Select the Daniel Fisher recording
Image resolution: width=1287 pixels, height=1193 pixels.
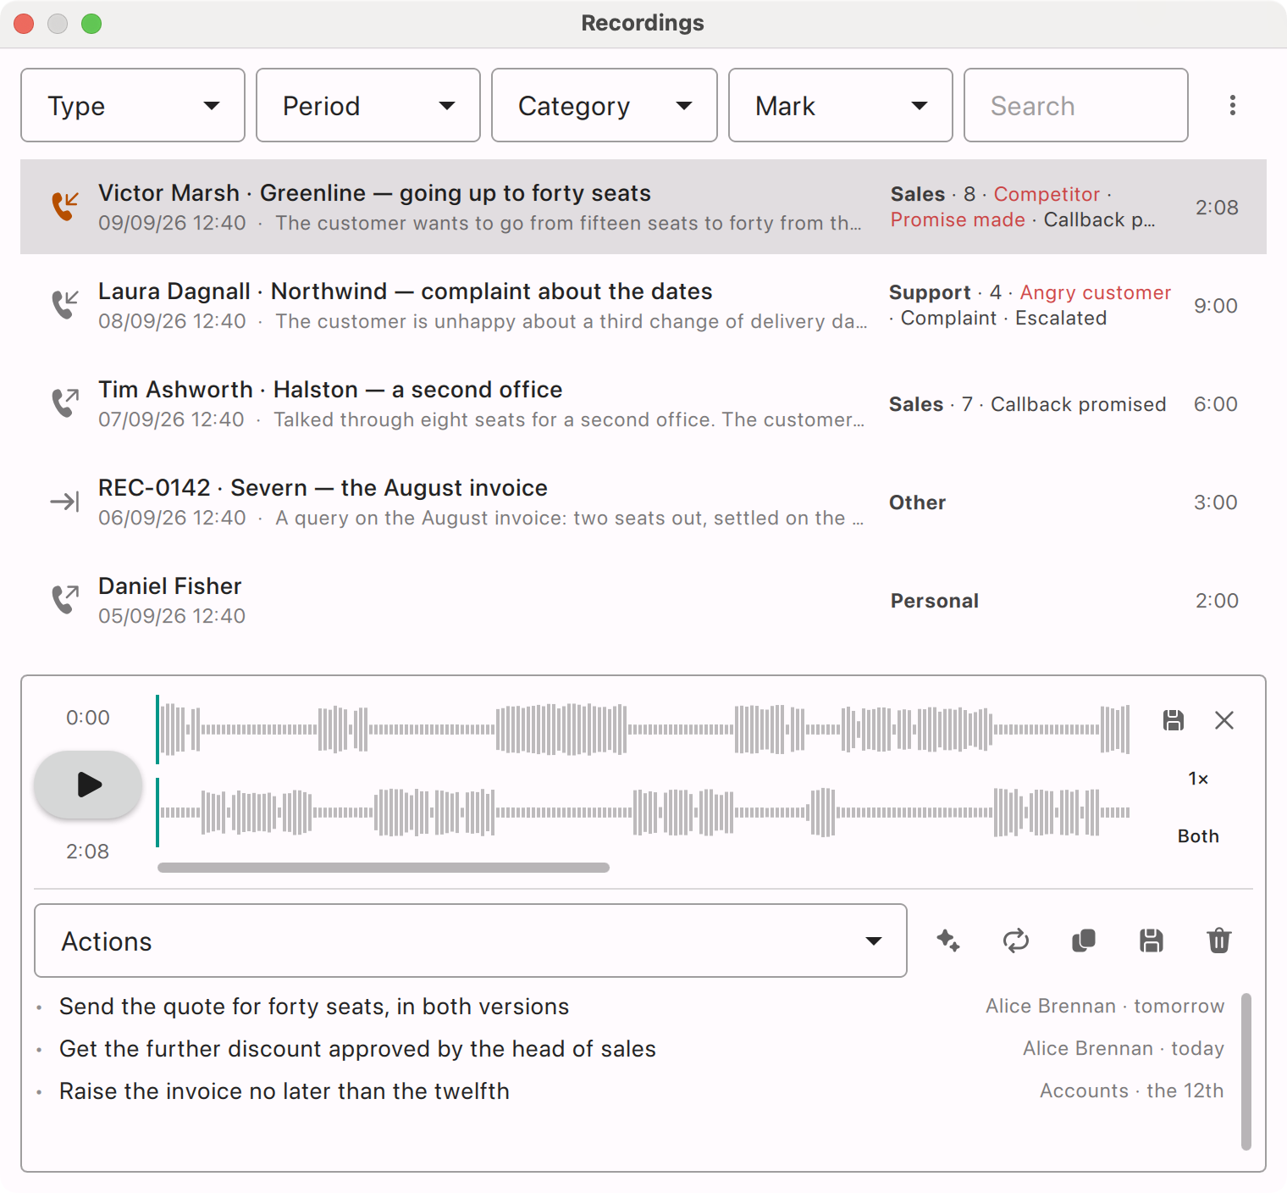(x=643, y=600)
